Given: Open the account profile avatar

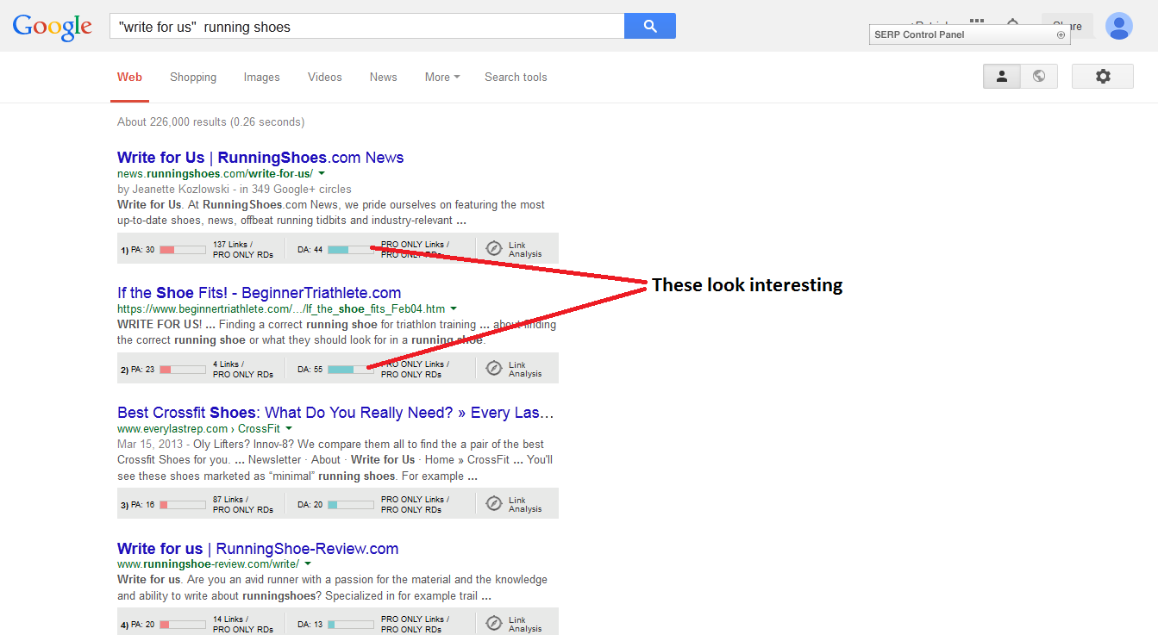Looking at the screenshot, I should tap(1119, 26).
